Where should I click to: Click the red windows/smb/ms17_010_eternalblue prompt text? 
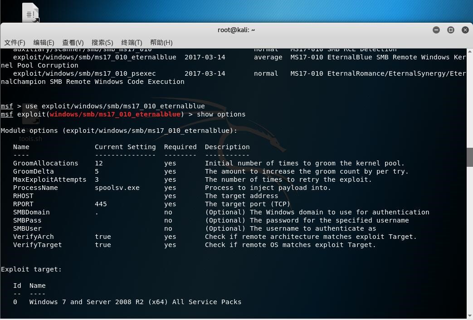[x=115, y=114]
